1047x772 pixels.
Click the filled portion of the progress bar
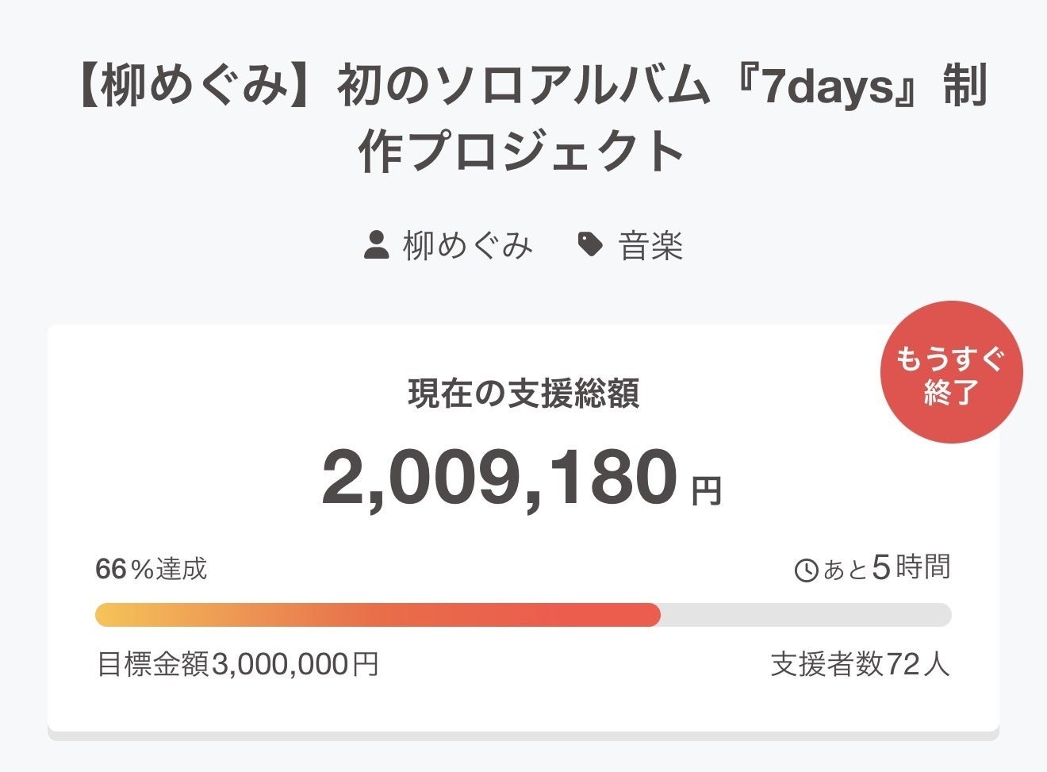(378, 615)
